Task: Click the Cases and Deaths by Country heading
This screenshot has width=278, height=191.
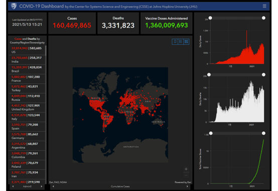Action: [27, 41]
